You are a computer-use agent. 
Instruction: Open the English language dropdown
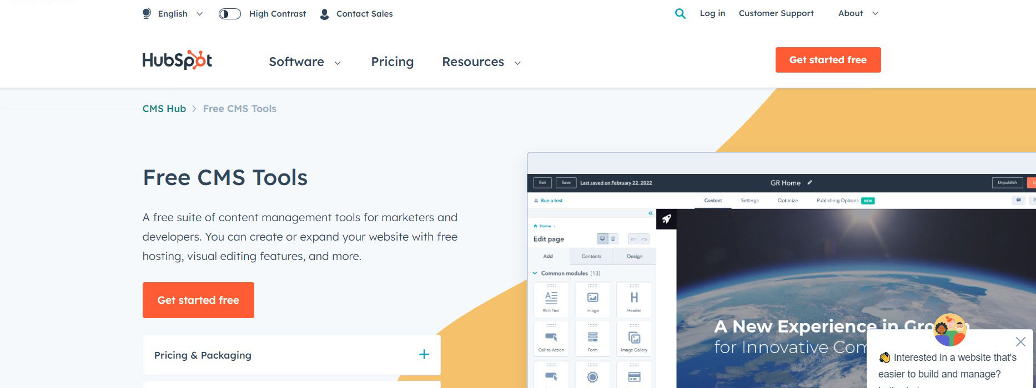(173, 14)
